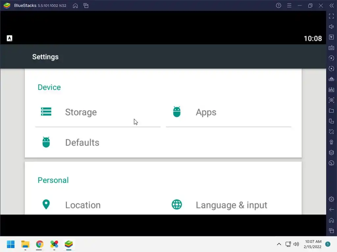337x252 pixels.
Task: Click the Storage list icon
Action: click(46, 112)
